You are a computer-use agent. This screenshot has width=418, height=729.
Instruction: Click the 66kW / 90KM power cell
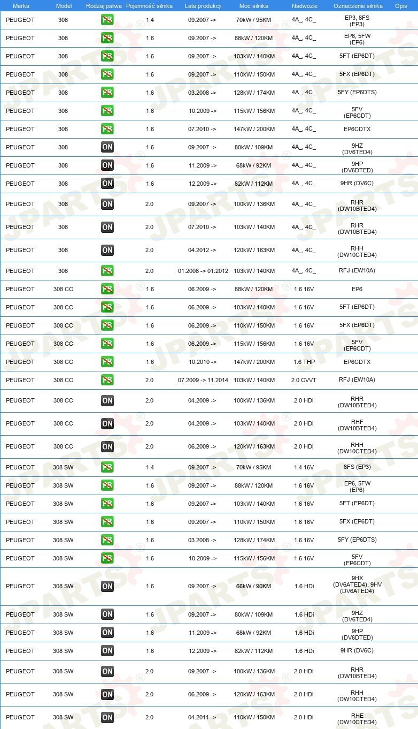[254, 587]
